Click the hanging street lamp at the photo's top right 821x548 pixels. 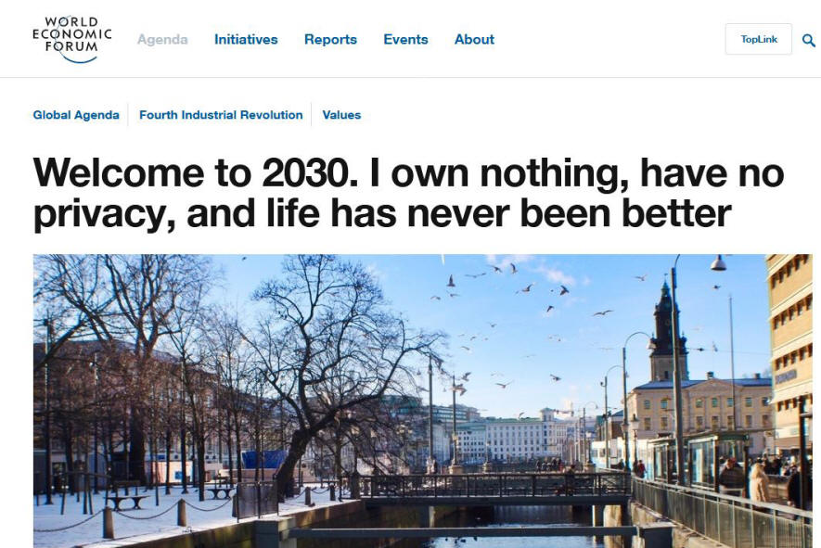coord(718,262)
